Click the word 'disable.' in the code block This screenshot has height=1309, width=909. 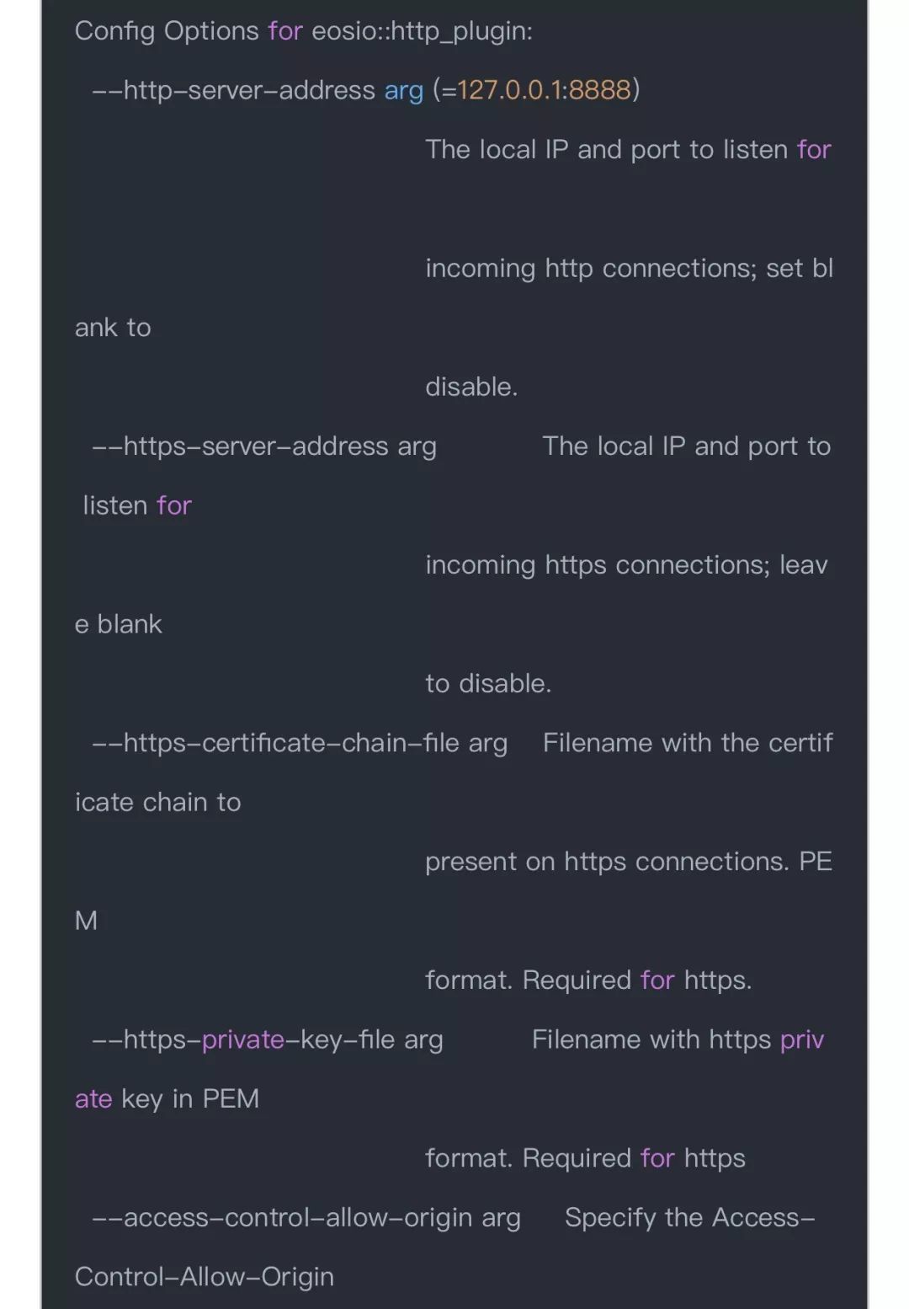click(x=471, y=387)
